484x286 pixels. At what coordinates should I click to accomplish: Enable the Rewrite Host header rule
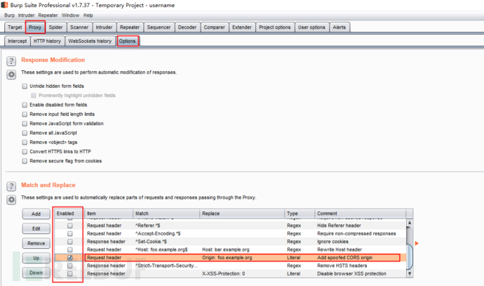click(x=69, y=249)
